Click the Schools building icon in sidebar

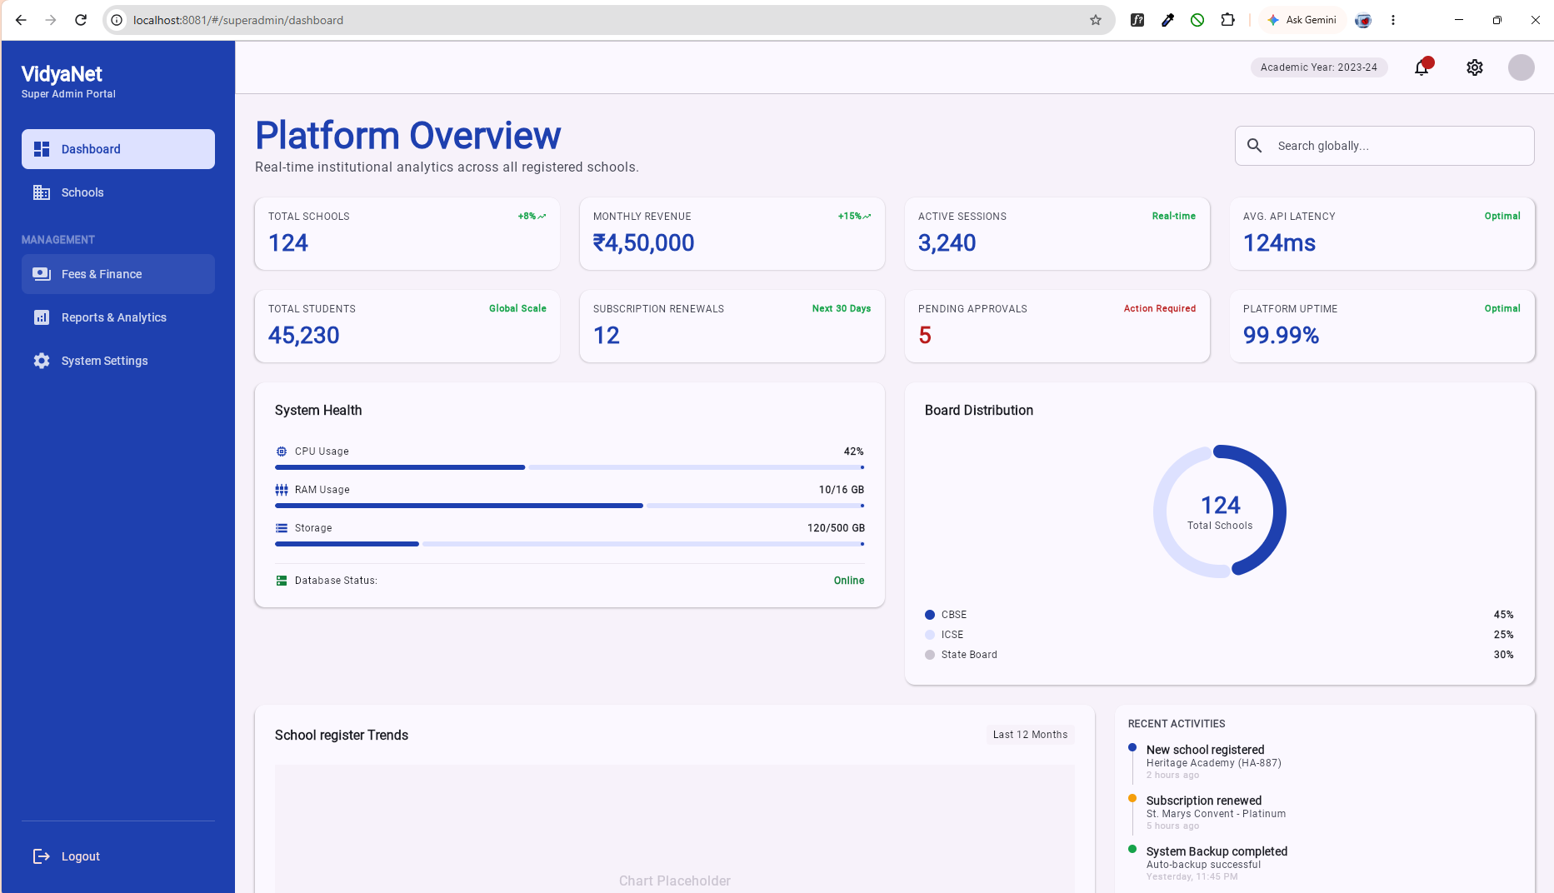pyautogui.click(x=42, y=192)
